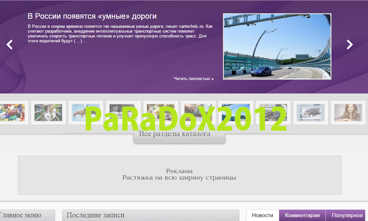
Task: Follow the «Читать полностью» link
Action: tap(194, 78)
